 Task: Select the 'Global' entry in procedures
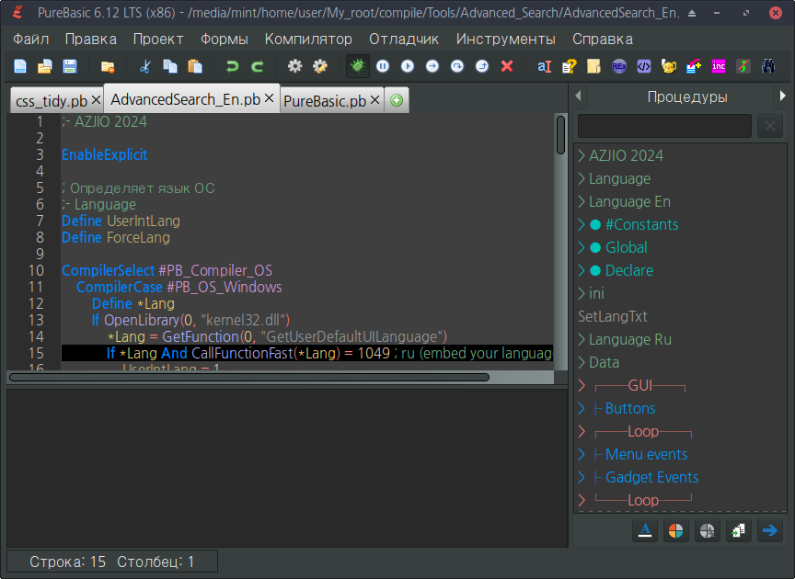pos(627,247)
